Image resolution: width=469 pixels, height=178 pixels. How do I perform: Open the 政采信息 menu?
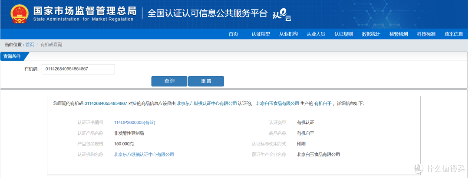(454, 34)
